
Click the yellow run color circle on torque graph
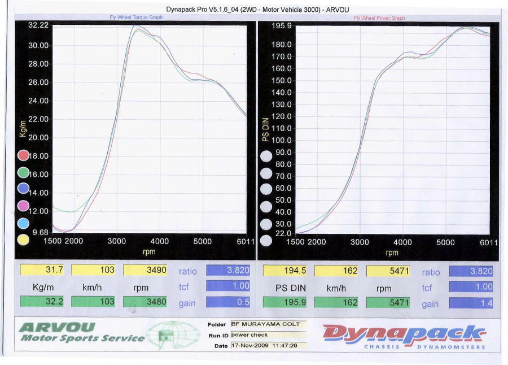click(23, 240)
